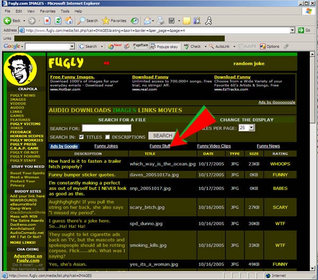Image resolution: width=318 pixels, height=280 pixels.
Task: Open Search with magnifier icon
Action: click(87, 21)
